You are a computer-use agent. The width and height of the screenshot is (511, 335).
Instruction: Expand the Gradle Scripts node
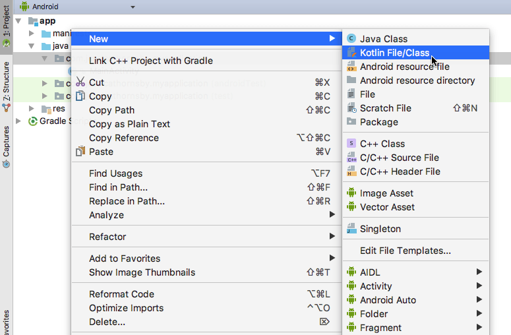[18, 121]
